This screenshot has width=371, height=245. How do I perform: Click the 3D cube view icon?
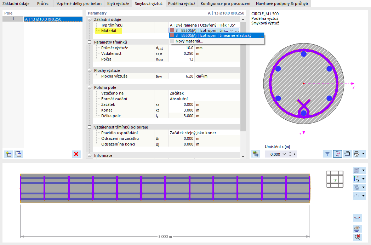coord(356,170)
